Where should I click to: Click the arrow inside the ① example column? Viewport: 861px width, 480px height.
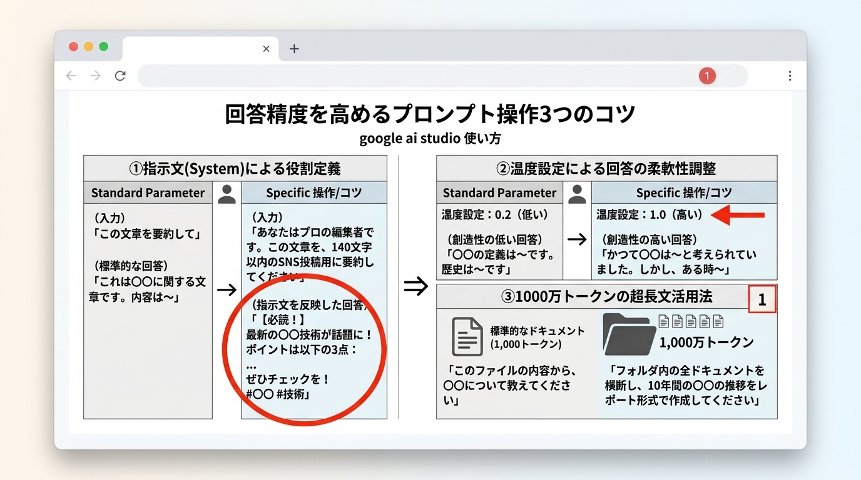click(x=227, y=289)
